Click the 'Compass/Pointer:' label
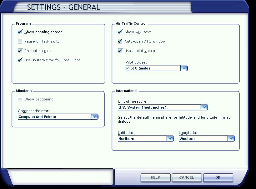This screenshot has width=256, height=189. [34, 111]
